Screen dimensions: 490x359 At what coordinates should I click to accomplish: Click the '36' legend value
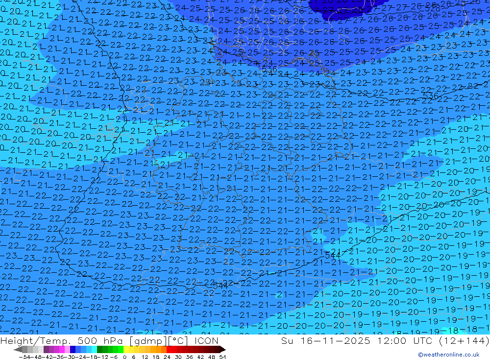(189, 357)
